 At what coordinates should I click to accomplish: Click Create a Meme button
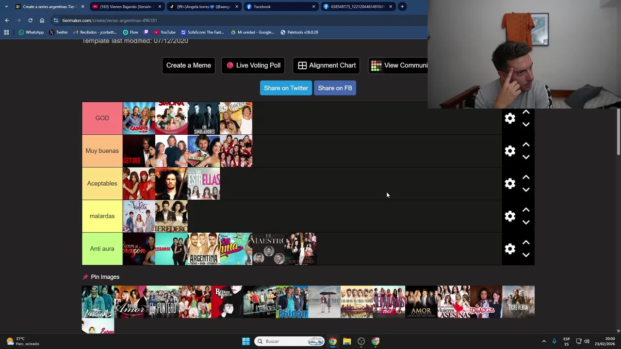pos(189,65)
